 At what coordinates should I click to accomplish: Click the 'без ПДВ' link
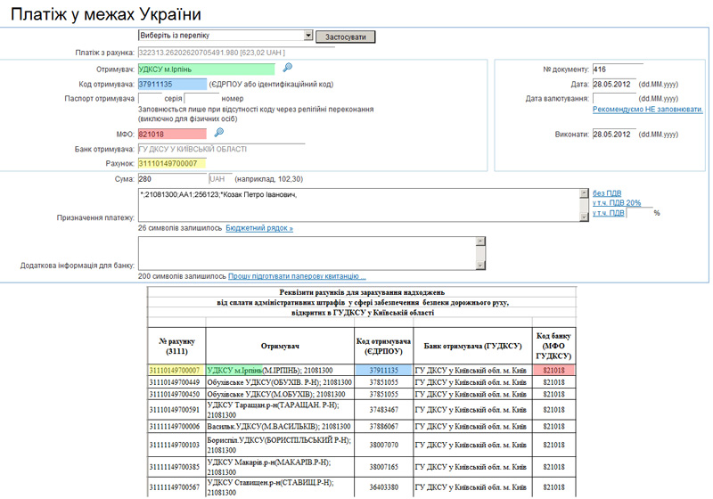(607, 193)
